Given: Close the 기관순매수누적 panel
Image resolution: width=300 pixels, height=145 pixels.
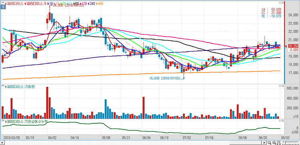Looking at the screenshot, I should point(282,121).
